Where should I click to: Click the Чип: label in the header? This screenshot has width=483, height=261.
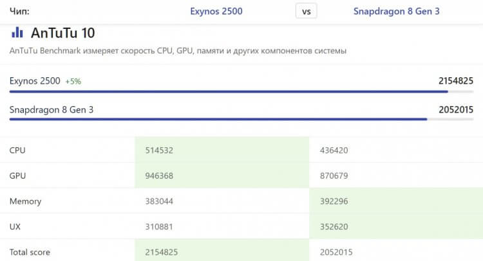point(19,12)
